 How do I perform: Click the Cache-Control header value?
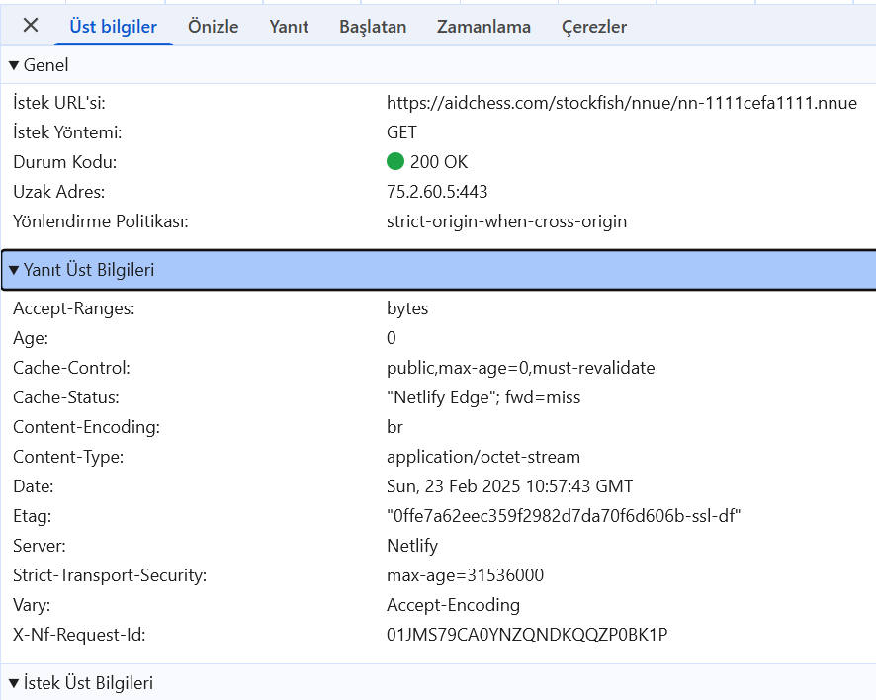[521, 368]
